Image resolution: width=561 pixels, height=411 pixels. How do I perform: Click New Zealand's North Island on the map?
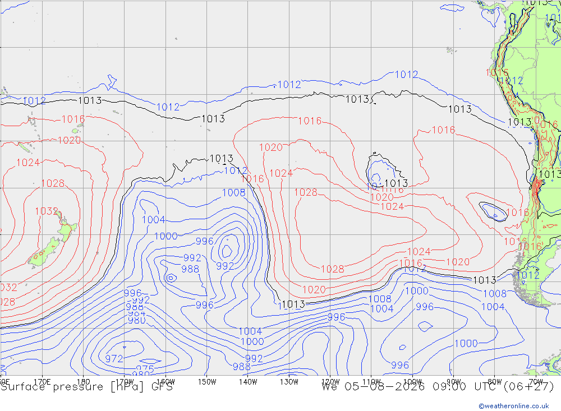pos(67,228)
